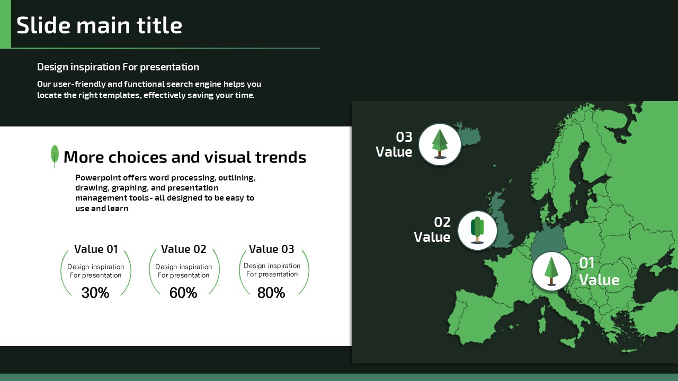Viewport: 678px width, 381px height.
Task: Select the Powerpoint description paragraph
Action: tap(165, 193)
